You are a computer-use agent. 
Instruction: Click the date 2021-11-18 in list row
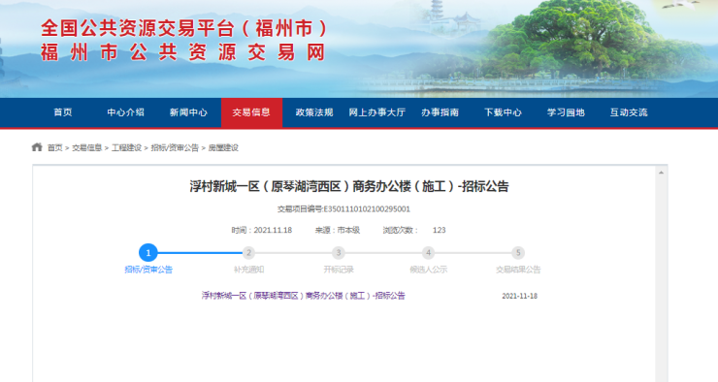519,296
